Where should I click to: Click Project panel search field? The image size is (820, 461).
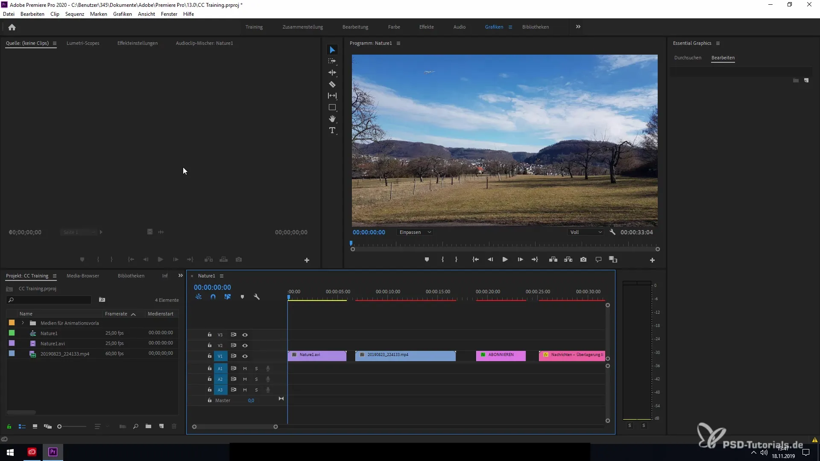point(49,300)
